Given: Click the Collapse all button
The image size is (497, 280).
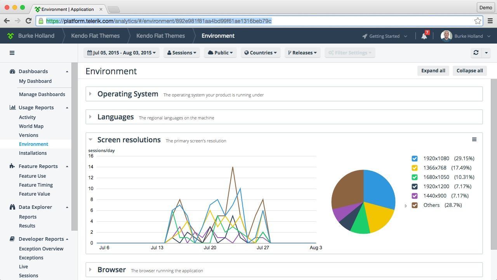Looking at the screenshot, I should tap(469, 71).
